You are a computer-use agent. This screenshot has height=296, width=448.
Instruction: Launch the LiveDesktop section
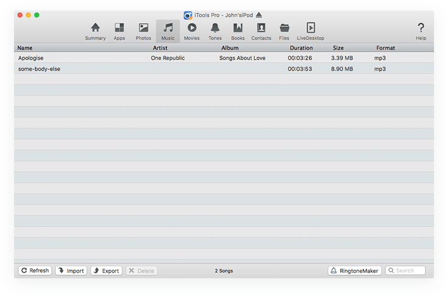pyautogui.click(x=311, y=32)
